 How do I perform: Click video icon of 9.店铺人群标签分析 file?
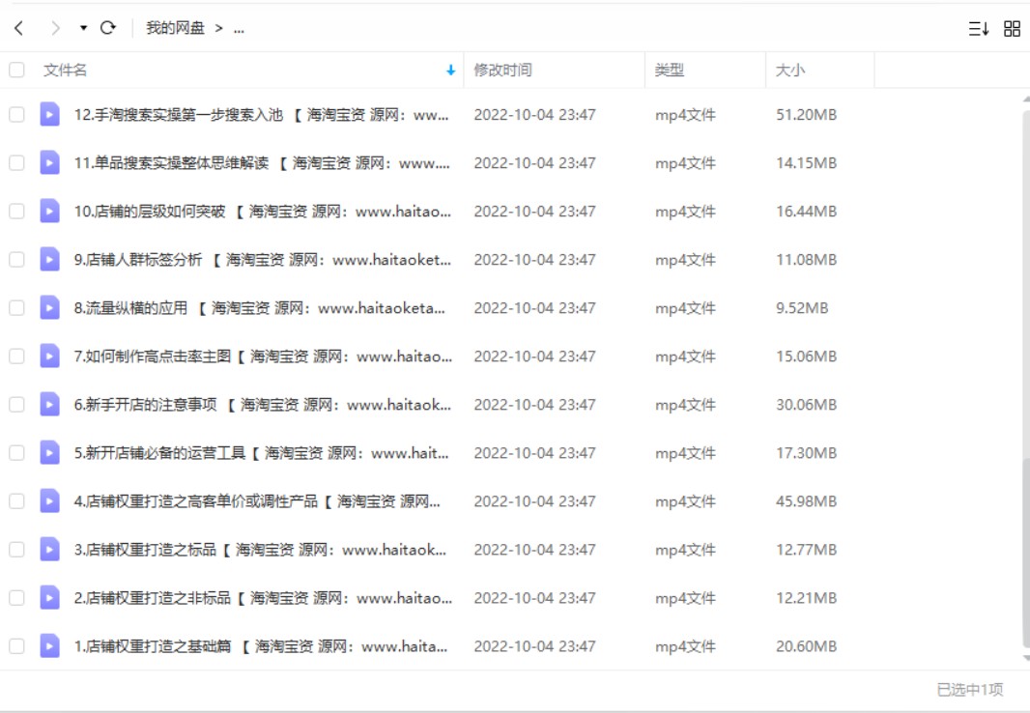pos(50,259)
